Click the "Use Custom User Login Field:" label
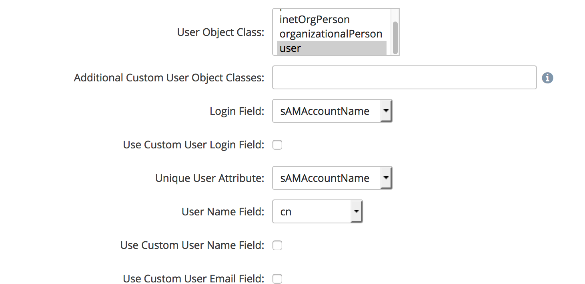 (x=194, y=145)
